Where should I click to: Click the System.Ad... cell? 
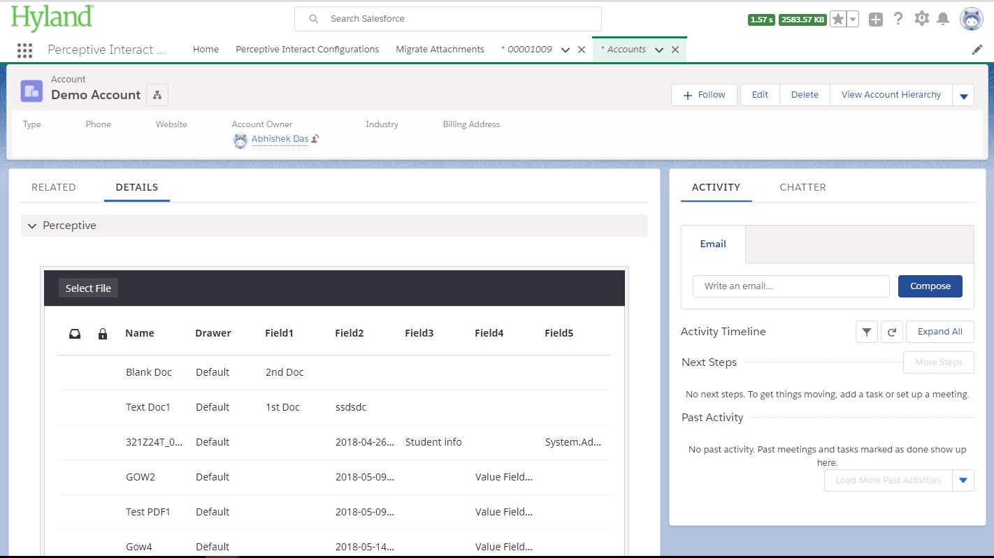click(573, 442)
